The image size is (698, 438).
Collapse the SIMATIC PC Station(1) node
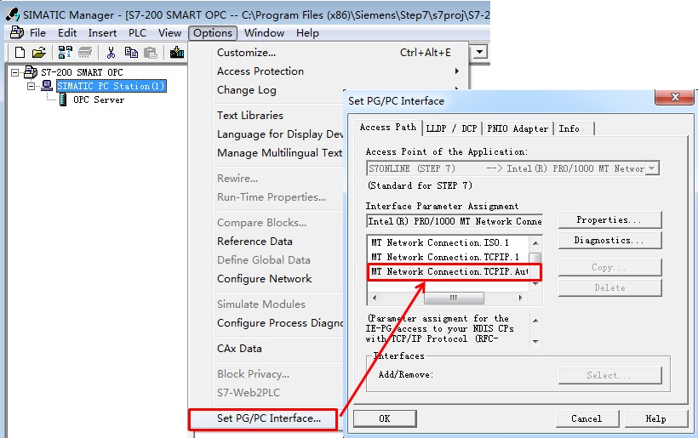(x=31, y=86)
